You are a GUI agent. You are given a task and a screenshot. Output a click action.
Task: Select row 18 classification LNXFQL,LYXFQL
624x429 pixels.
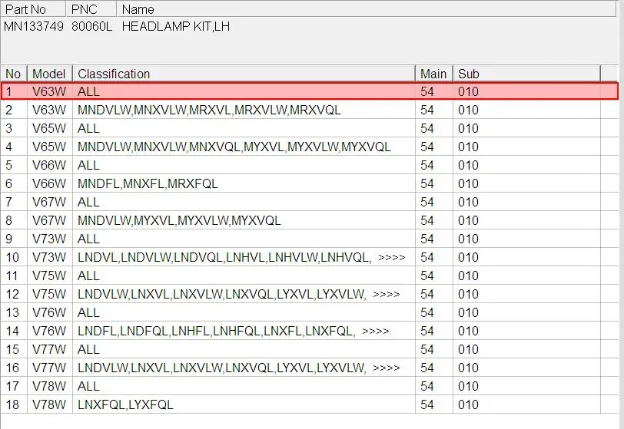click(125, 404)
